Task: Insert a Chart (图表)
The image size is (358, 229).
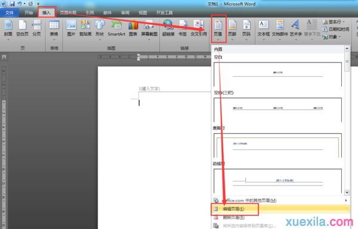Action: 133,28
